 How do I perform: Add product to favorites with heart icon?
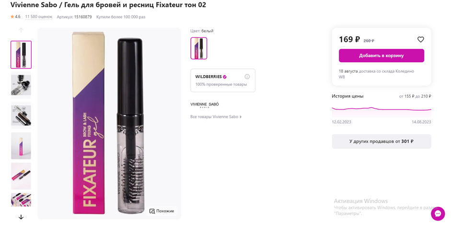pos(420,40)
